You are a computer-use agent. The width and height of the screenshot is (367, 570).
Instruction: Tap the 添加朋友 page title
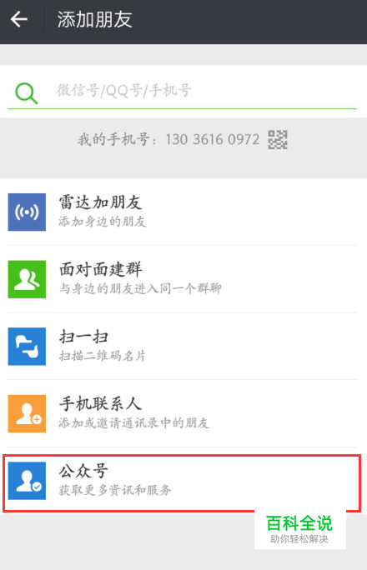pos(94,19)
